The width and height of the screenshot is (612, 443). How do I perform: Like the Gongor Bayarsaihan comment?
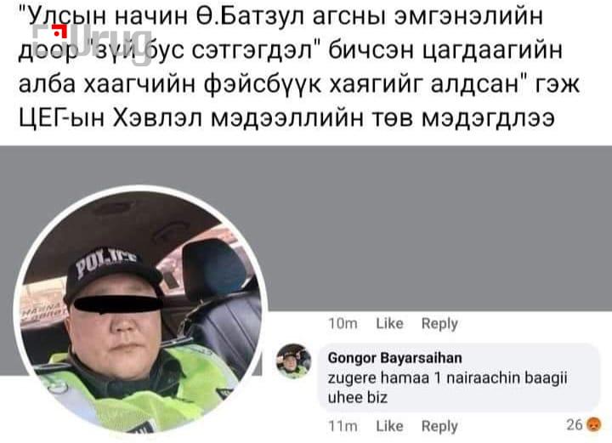389,426
